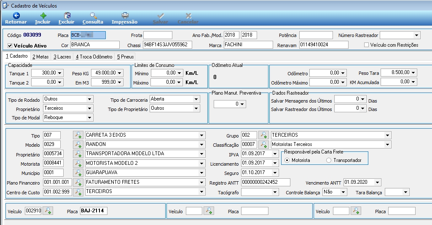This screenshot has width=432, height=225.
Task: Click the Incluir plus icon
Action: pos(43,16)
